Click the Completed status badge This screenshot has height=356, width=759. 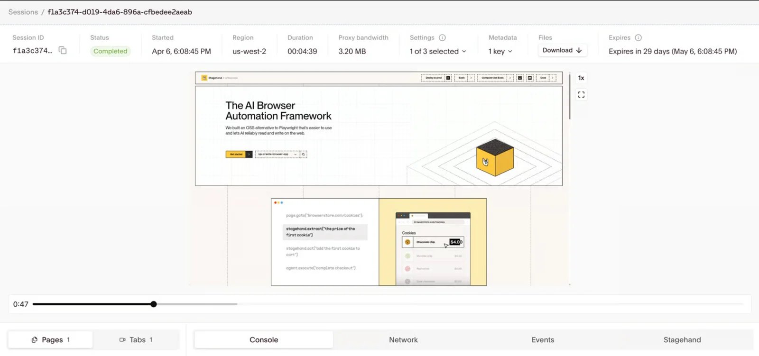point(110,51)
